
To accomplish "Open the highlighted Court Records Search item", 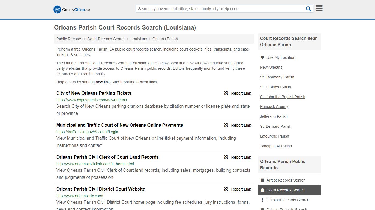I will (289, 190).
